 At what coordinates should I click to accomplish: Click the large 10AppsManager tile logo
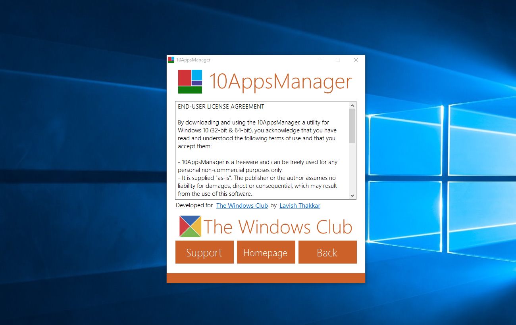(190, 82)
